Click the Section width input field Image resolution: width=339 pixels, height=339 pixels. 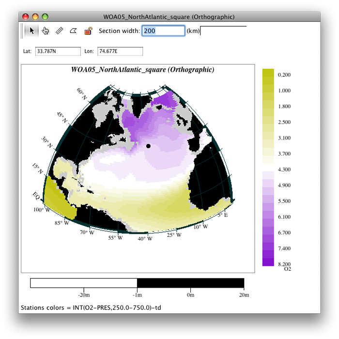pyautogui.click(x=163, y=31)
